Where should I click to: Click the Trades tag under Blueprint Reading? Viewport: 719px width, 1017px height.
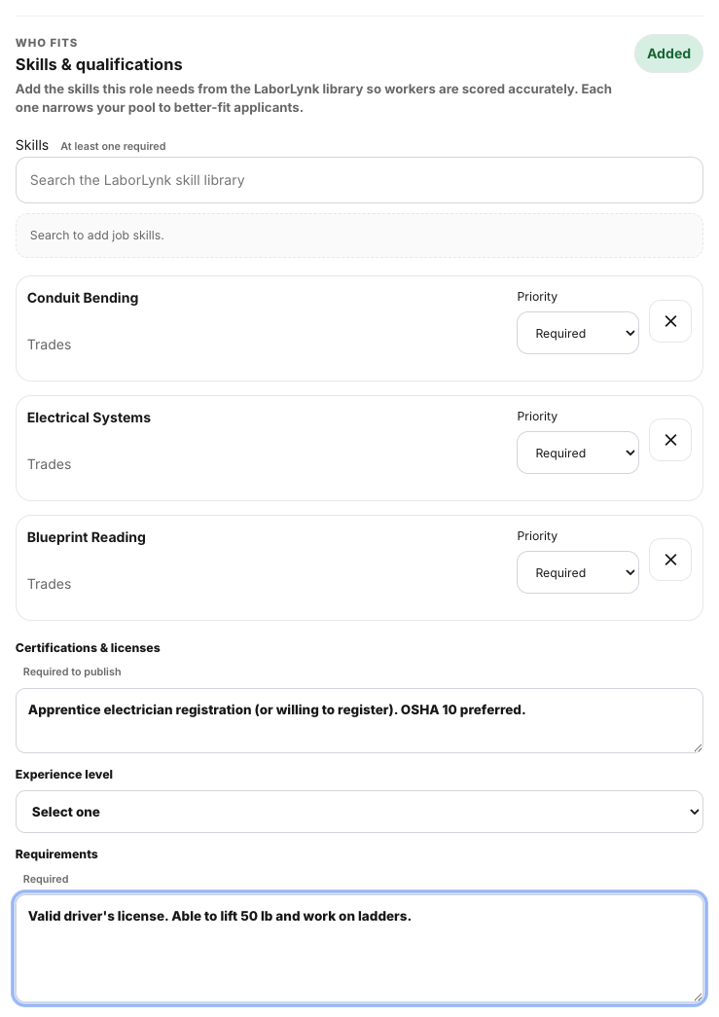(50, 584)
